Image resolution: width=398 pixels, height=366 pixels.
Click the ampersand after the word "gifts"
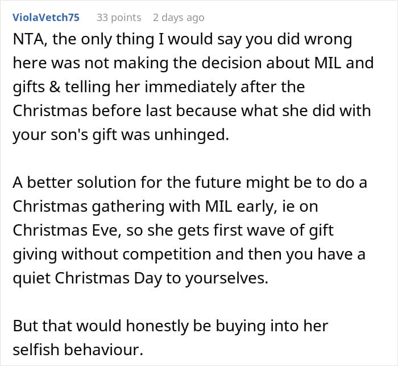tap(49, 88)
